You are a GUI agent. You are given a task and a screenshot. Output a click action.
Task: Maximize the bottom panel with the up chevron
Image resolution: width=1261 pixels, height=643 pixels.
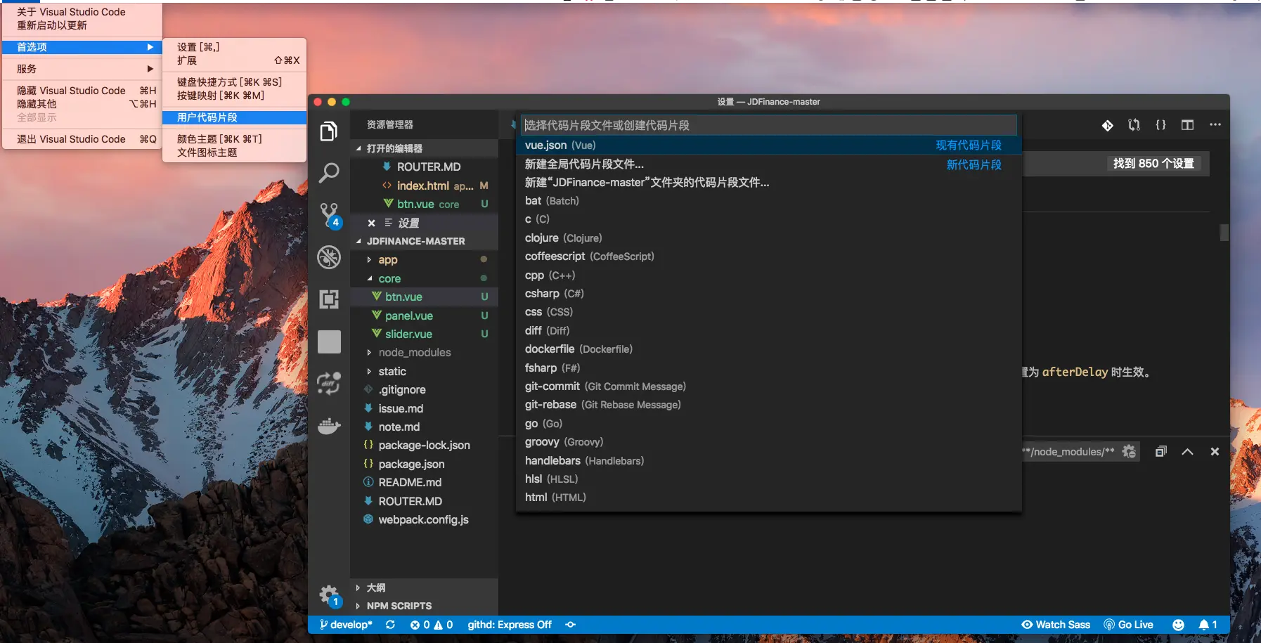1187,452
